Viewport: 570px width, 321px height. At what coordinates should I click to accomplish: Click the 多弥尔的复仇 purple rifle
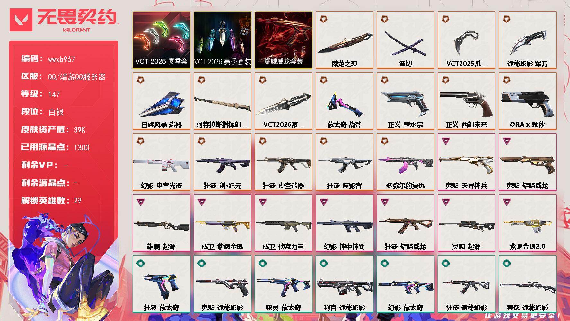[405, 162]
